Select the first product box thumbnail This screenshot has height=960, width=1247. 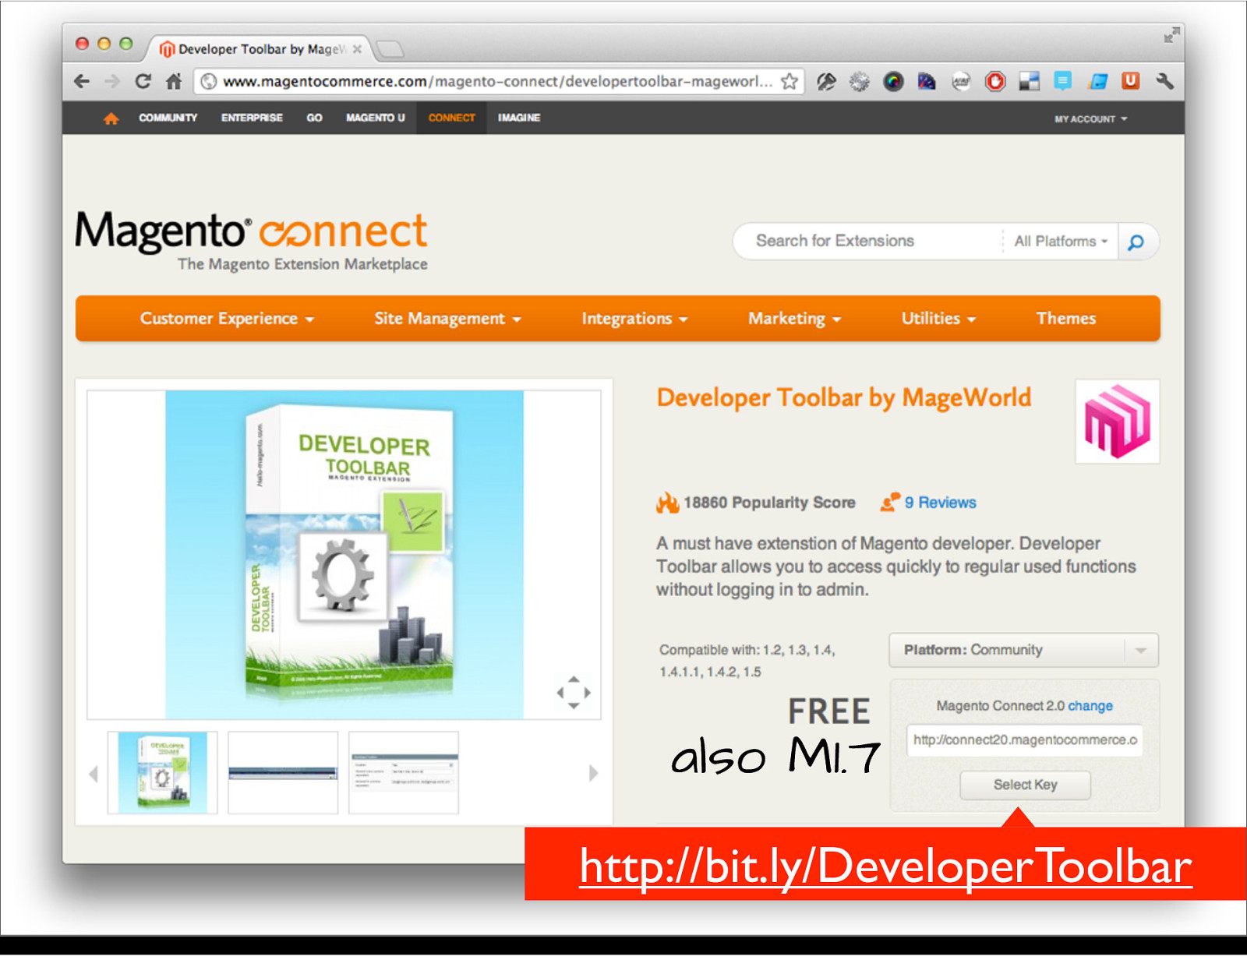[162, 773]
